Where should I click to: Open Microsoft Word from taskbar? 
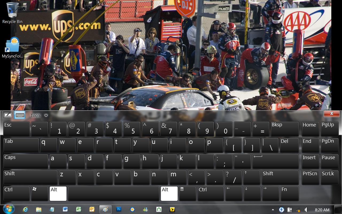click(x=65, y=209)
